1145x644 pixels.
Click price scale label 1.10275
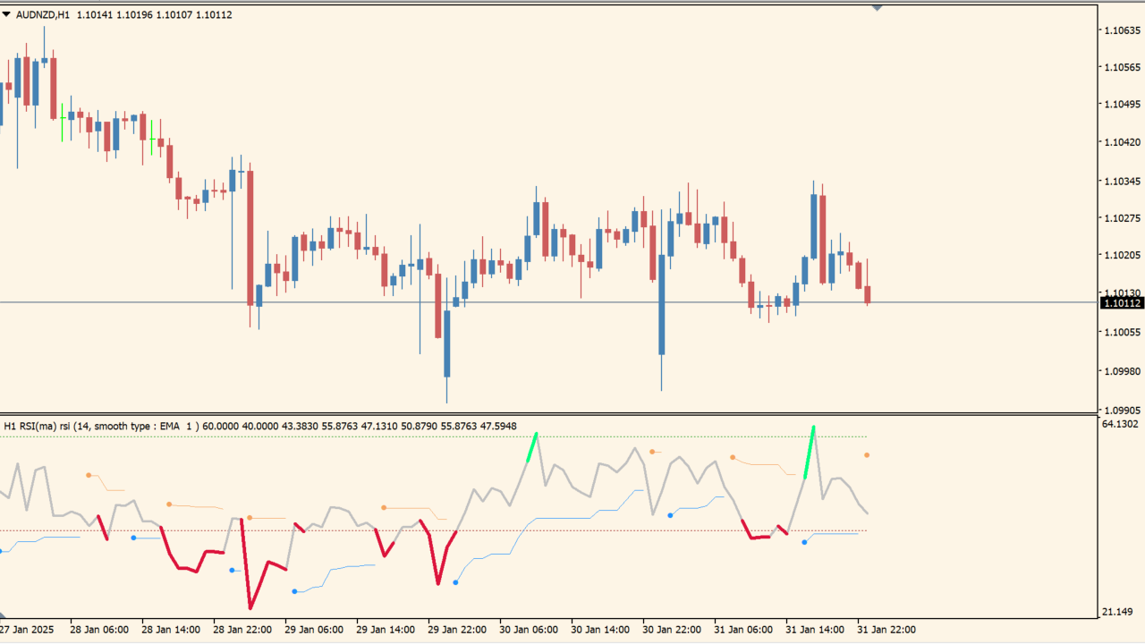pos(1122,218)
